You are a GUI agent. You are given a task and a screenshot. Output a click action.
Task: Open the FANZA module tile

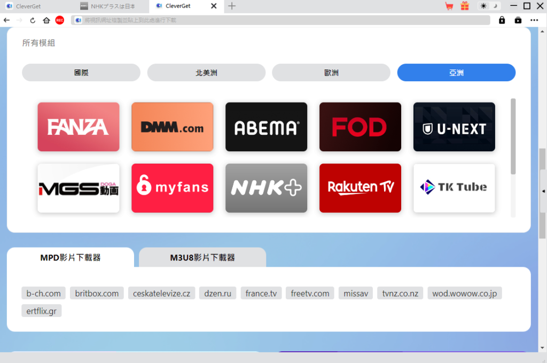click(x=78, y=127)
